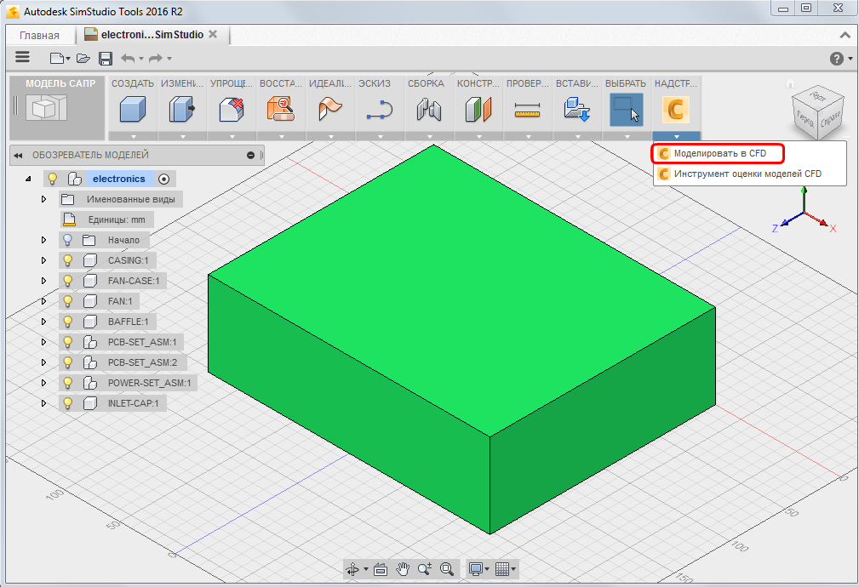Open the hamburger application menu
This screenshot has height=587, width=859.
(x=22, y=58)
